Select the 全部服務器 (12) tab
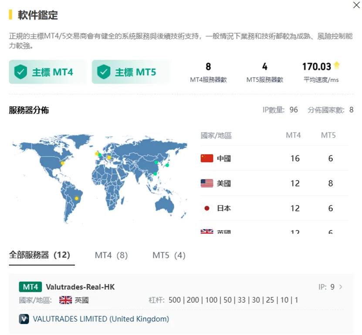 (40, 255)
